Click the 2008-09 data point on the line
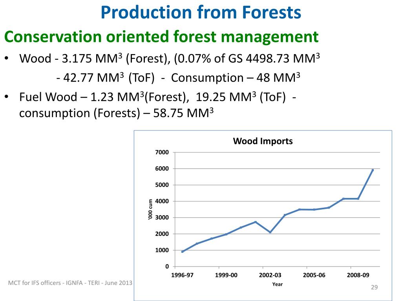Viewport: 402px width, 301px height. click(x=358, y=199)
